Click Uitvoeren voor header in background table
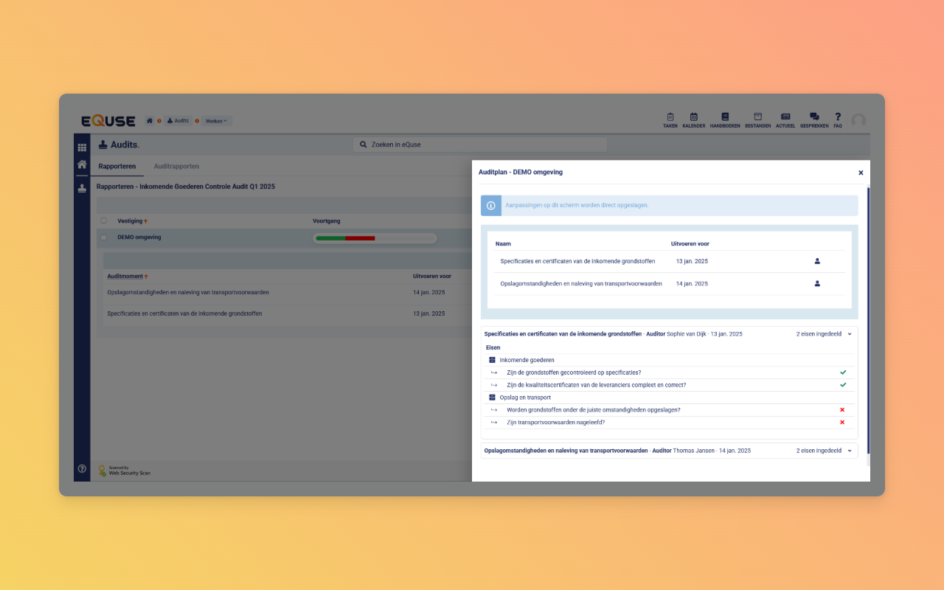Image resolution: width=944 pixels, height=590 pixels. (432, 277)
